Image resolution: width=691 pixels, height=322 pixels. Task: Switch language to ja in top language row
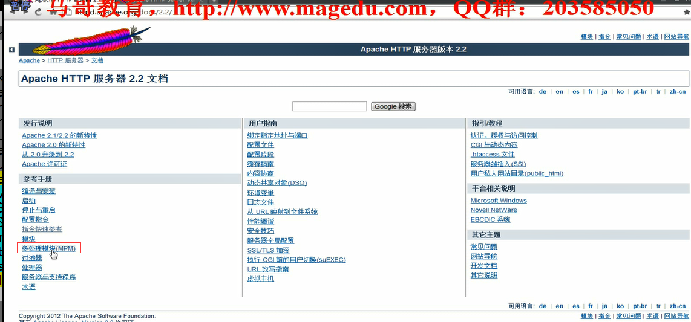[x=604, y=91]
